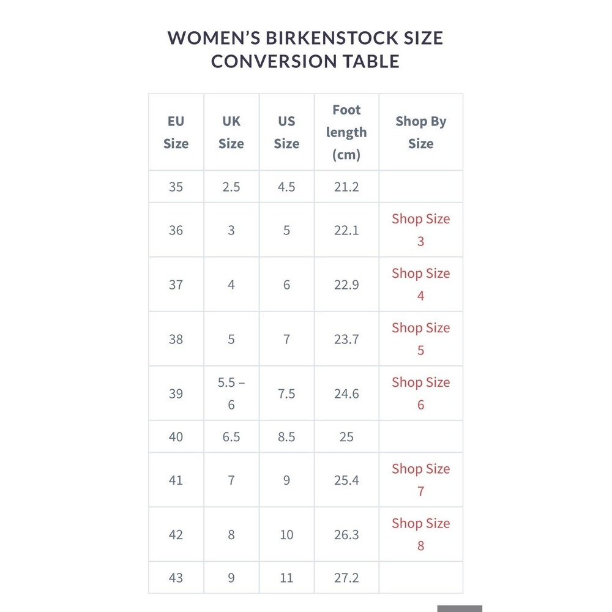This screenshot has width=612, height=612.
Task: Open the Shop Size 7 link
Action: [x=421, y=480]
